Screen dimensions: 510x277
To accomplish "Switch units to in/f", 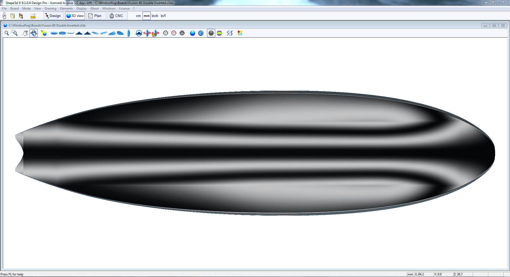I will click(163, 16).
